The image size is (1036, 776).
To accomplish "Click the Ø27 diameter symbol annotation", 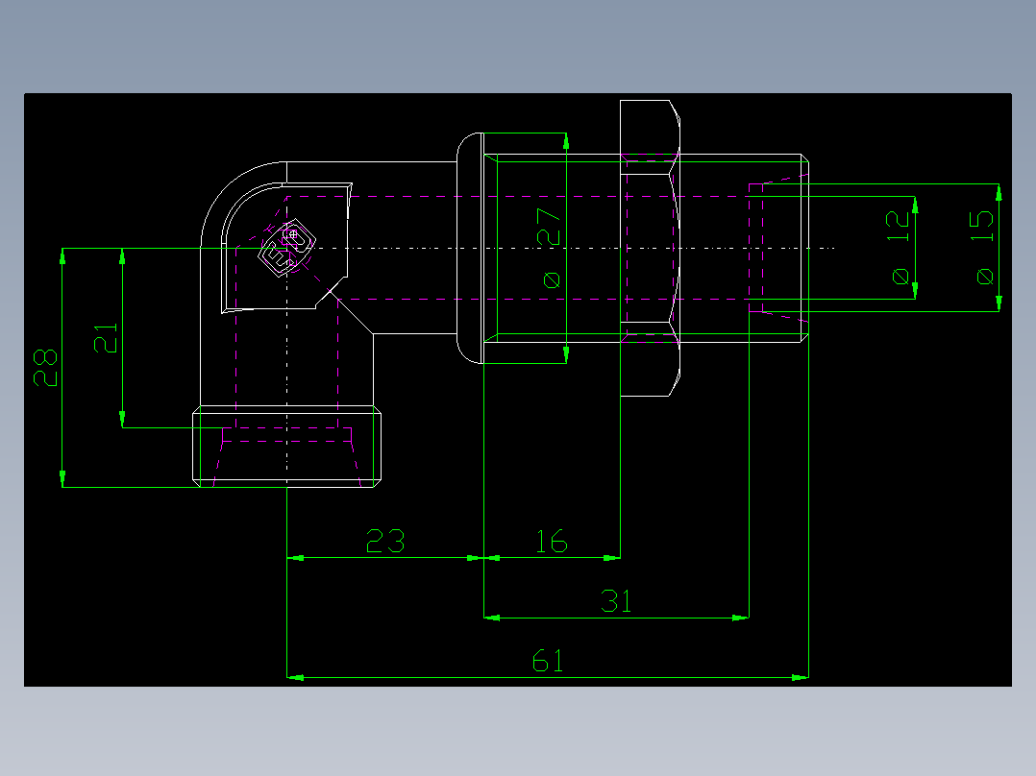I will 551,279.
